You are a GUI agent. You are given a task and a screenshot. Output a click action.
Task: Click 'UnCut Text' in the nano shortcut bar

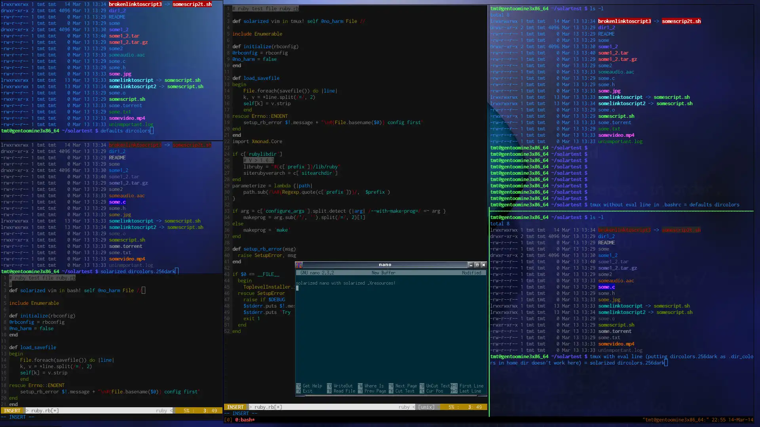(x=438, y=386)
